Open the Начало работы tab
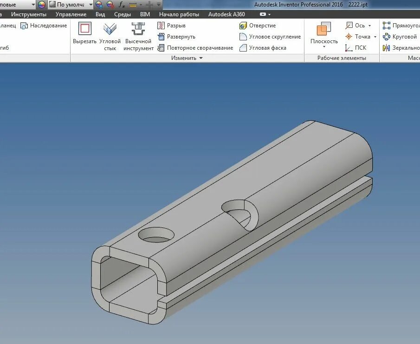 [179, 14]
